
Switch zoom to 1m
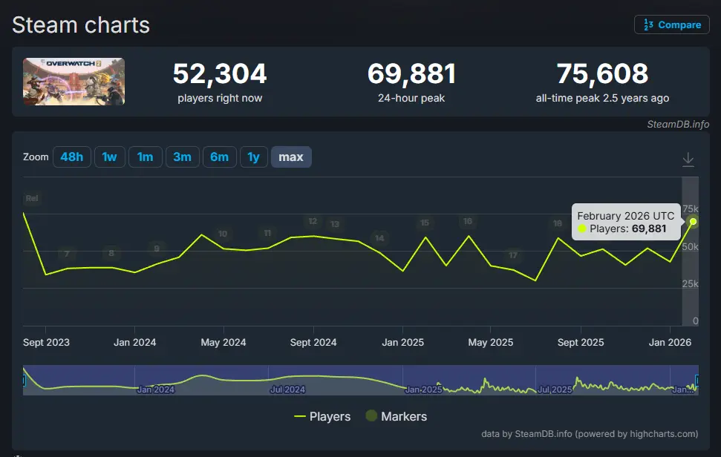pyautogui.click(x=145, y=157)
